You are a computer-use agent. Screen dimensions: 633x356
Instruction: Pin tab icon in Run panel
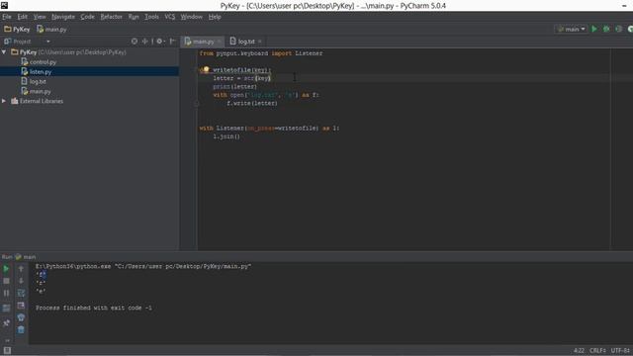(x=6, y=323)
